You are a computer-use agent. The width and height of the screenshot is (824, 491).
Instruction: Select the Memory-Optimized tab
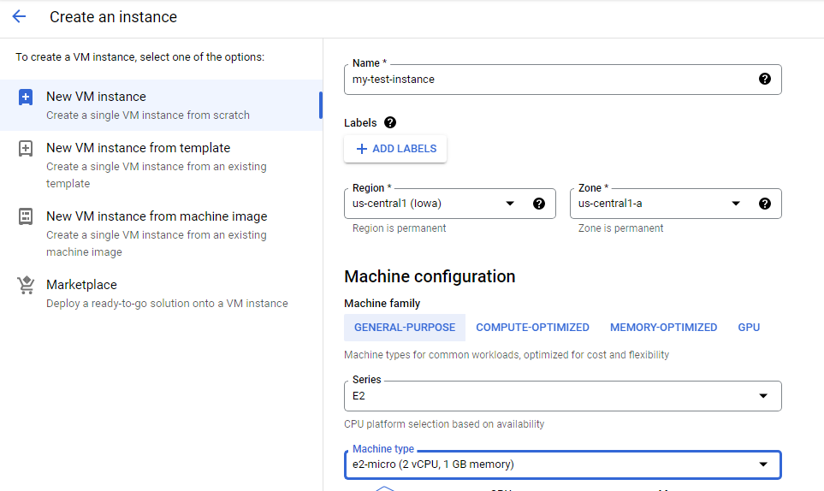click(x=663, y=328)
